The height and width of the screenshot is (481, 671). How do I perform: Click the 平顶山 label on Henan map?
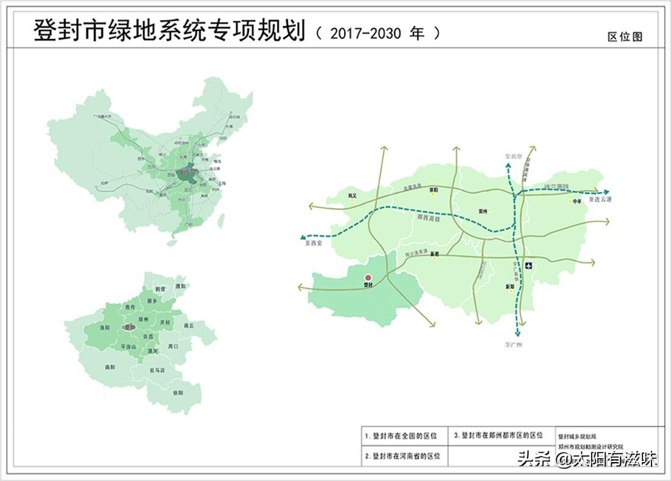[128, 347]
